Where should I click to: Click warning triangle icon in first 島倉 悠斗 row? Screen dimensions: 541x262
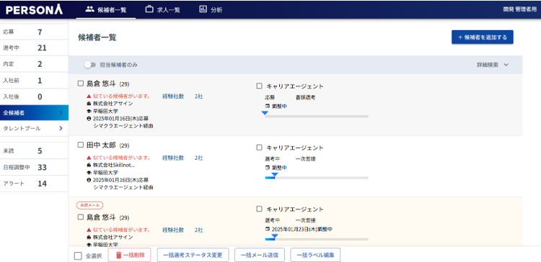(x=89, y=96)
